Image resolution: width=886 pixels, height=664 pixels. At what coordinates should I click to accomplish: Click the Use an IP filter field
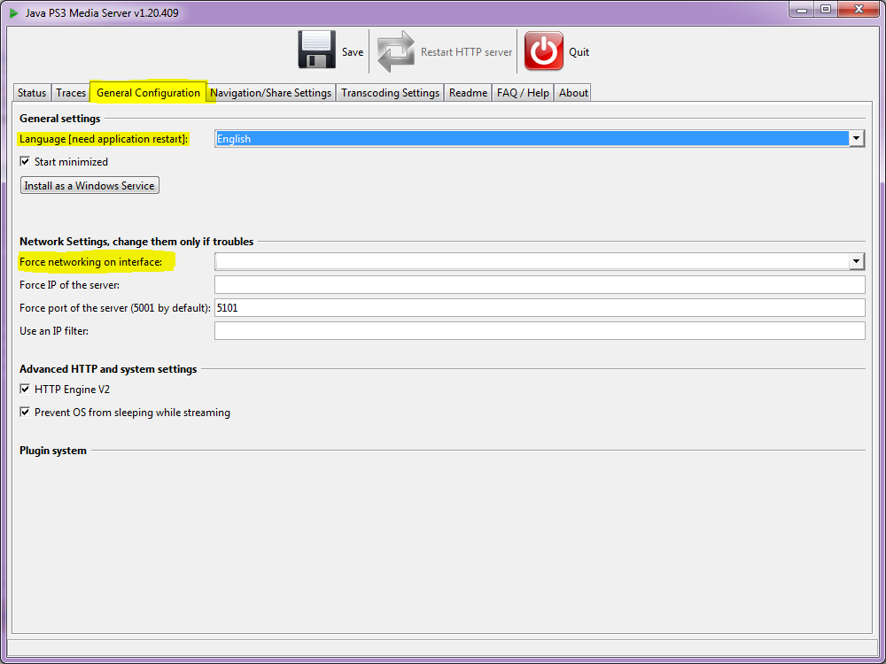[540, 331]
